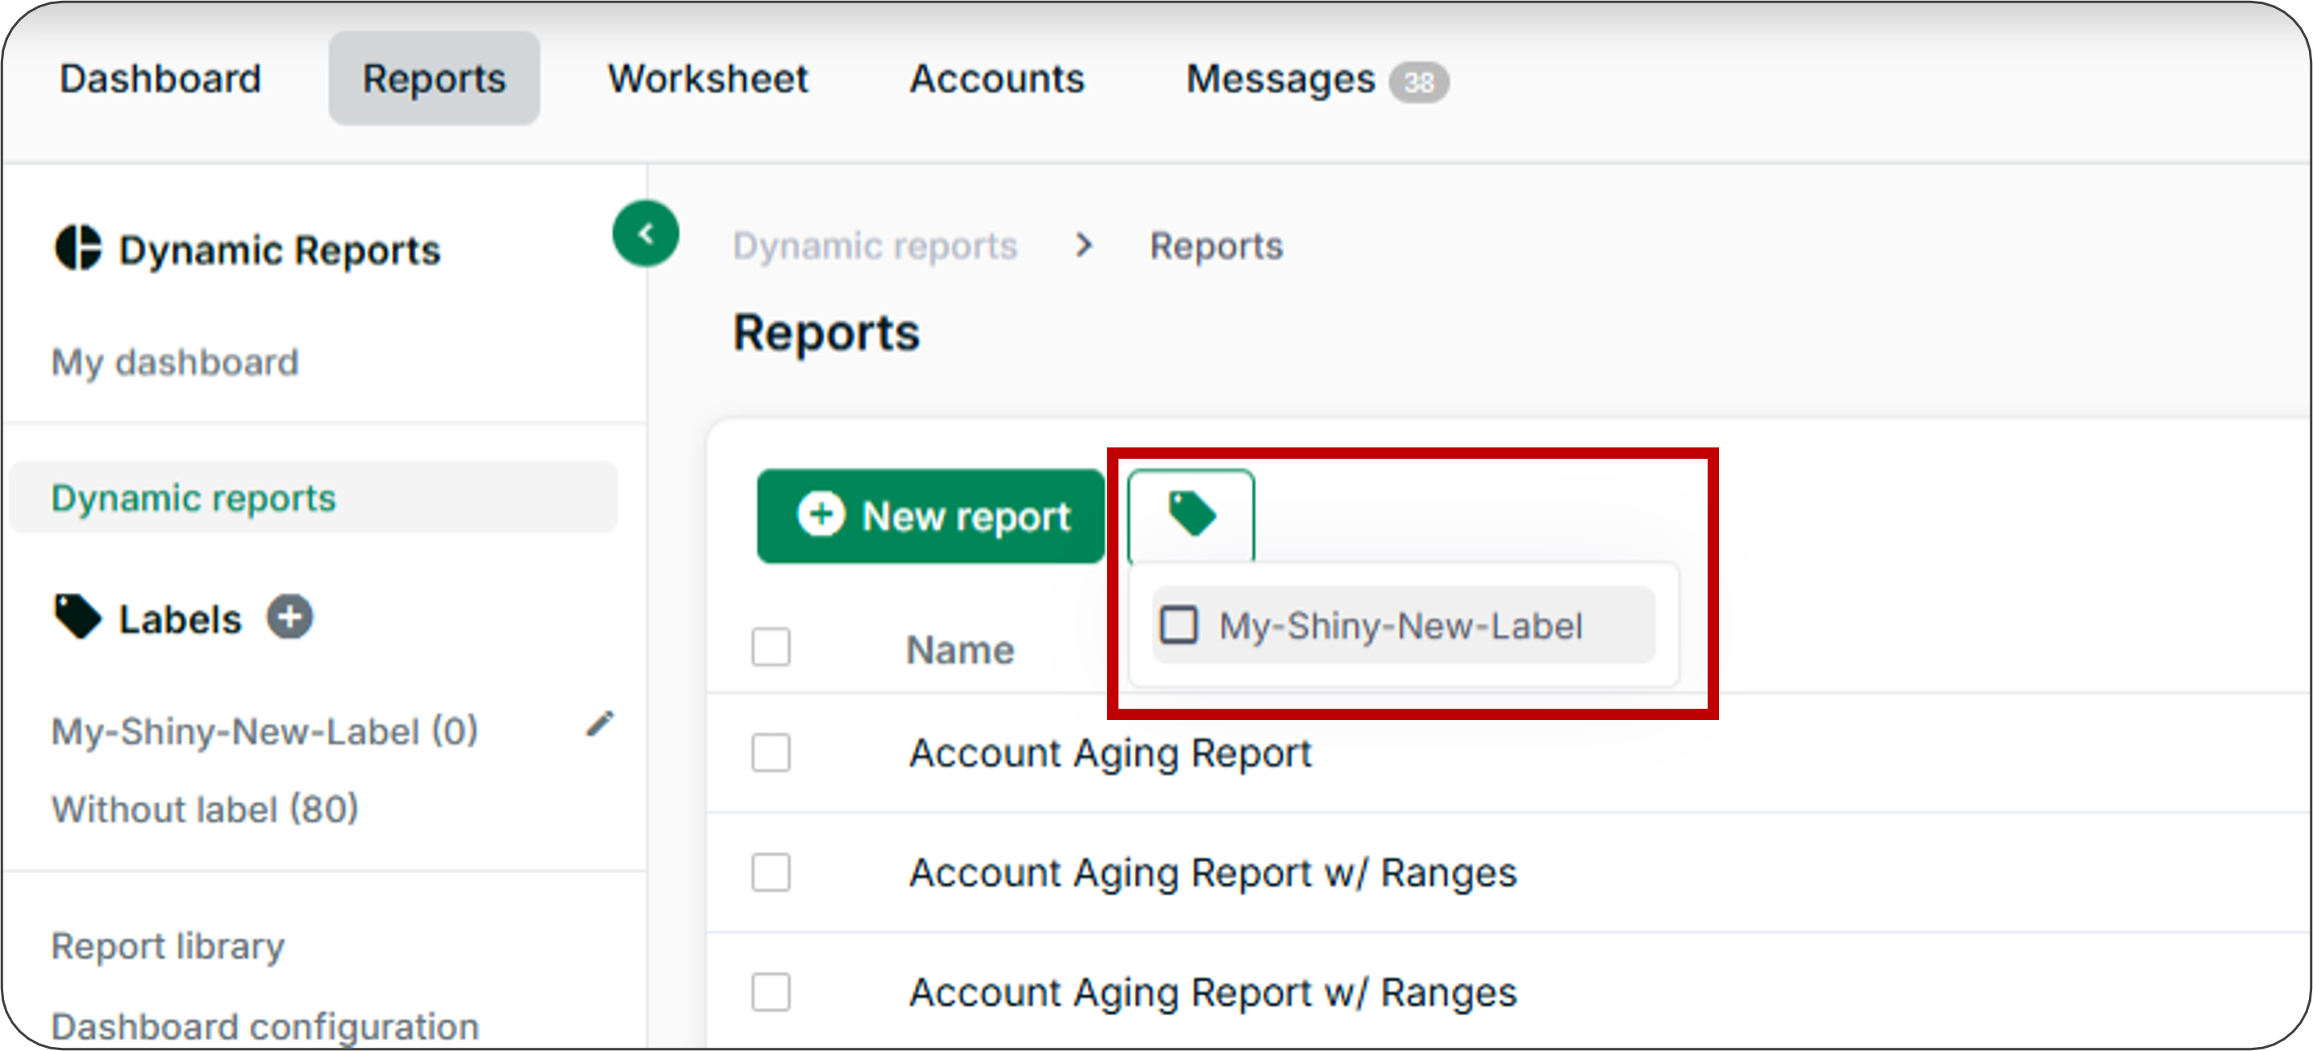Open Dashboard configuration
The image size is (2313, 1051).
[x=265, y=1027]
